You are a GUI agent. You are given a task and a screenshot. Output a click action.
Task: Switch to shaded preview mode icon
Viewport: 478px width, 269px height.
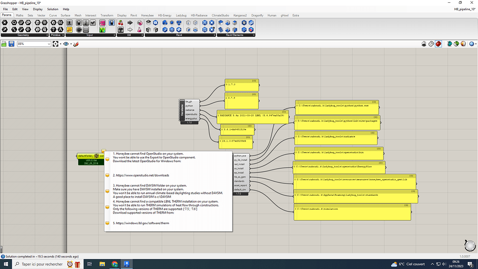[x=438, y=43]
